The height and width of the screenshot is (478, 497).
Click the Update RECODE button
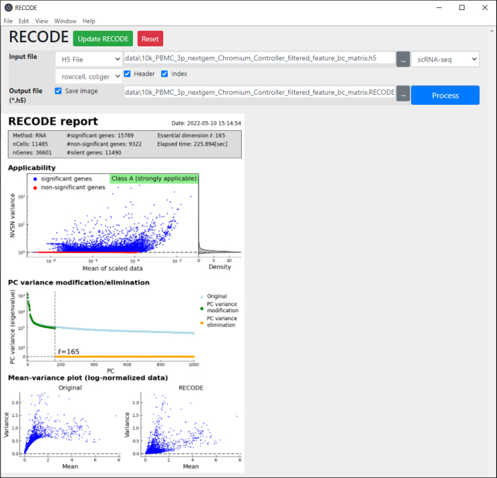[103, 39]
